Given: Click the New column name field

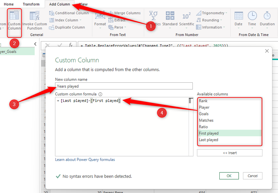Looking at the screenshot, I should pos(124,86).
